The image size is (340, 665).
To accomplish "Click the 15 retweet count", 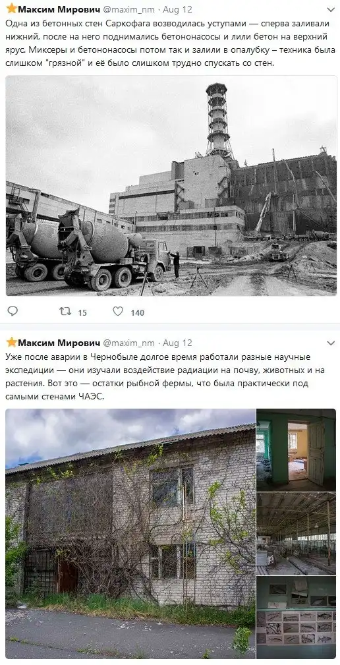I will [x=82, y=312].
